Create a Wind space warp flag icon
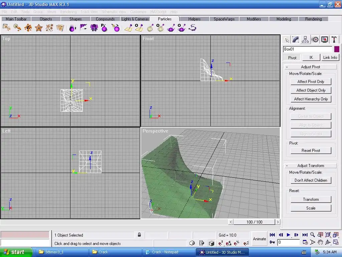Image resolution: width=342 pixels, height=257 pixels. pos(83,28)
